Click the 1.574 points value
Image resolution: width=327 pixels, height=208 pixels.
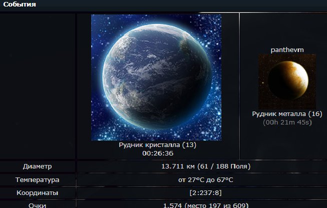coord(172,205)
